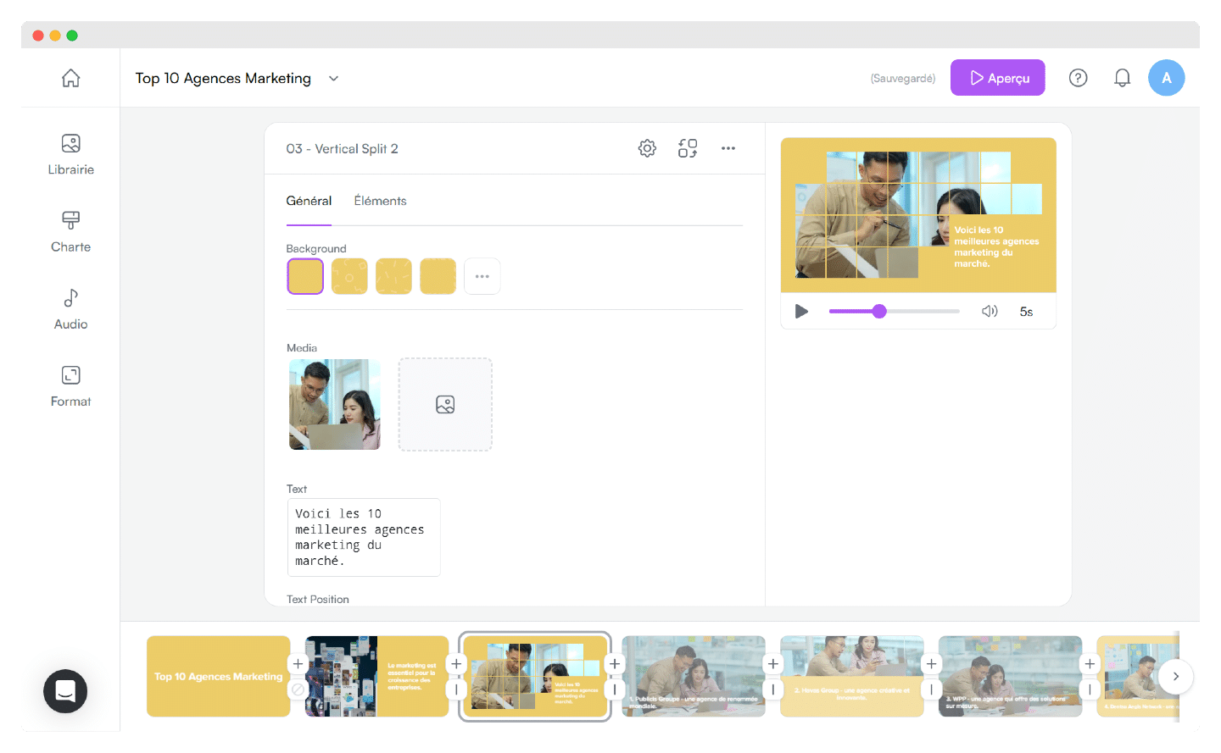Open the Charte brand panel
Image resolution: width=1221 pixels, height=753 pixels.
coord(71,232)
